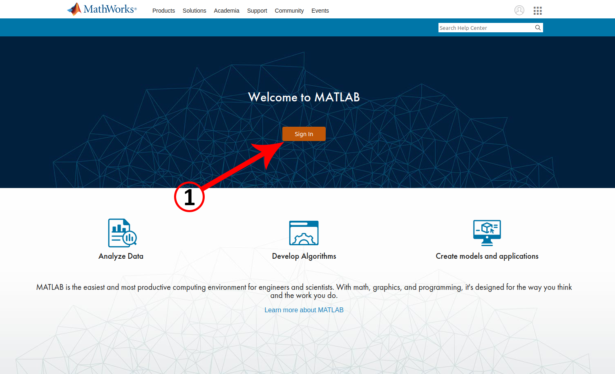
Task: Open the Support menu
Action: (257, 11)
